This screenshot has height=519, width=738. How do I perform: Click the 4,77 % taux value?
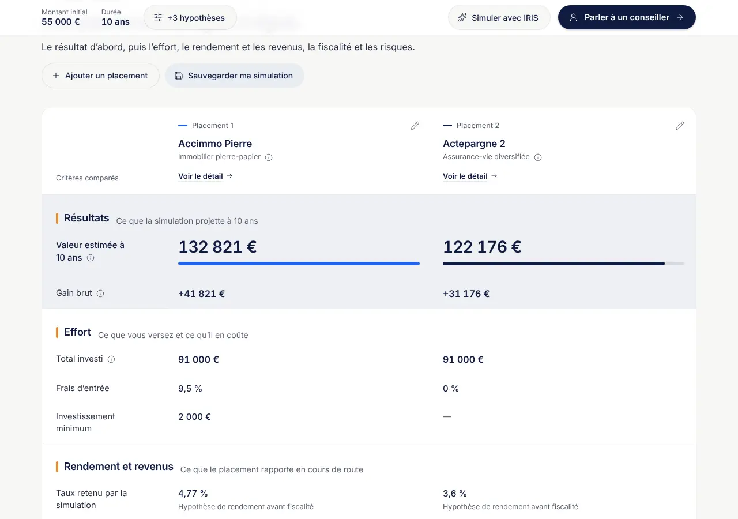193,494
